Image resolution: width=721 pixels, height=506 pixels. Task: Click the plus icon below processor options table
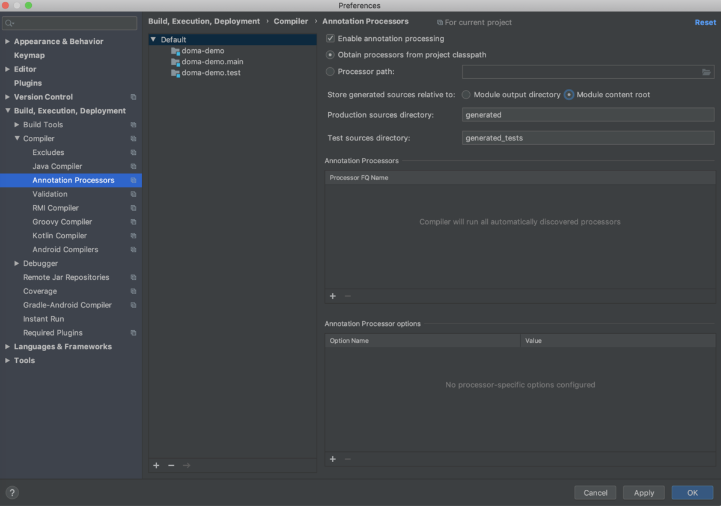333,459
